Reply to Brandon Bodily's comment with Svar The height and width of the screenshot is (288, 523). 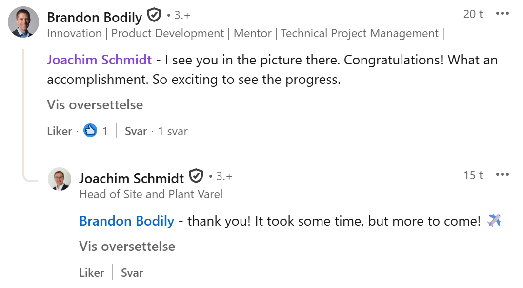136,131
